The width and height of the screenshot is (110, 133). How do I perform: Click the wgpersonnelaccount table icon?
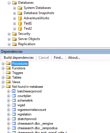point(14,110)
